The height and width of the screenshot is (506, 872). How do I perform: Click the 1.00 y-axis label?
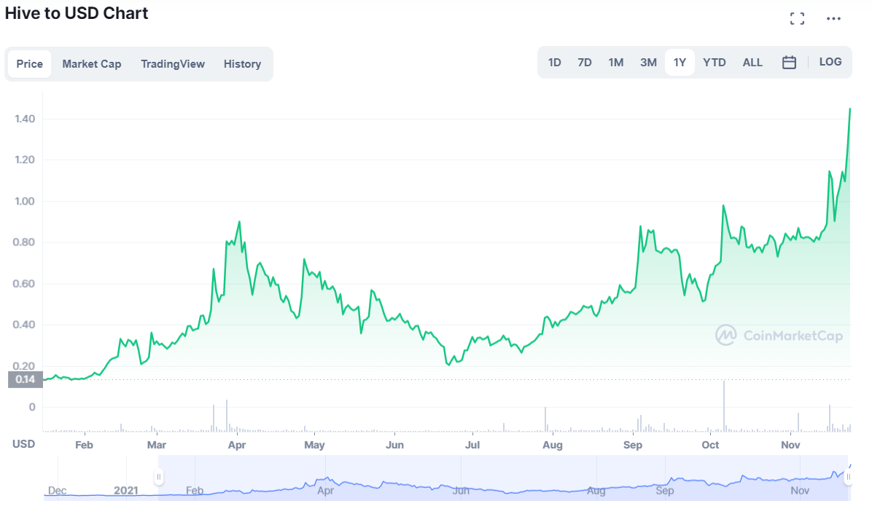click(25, 201)
